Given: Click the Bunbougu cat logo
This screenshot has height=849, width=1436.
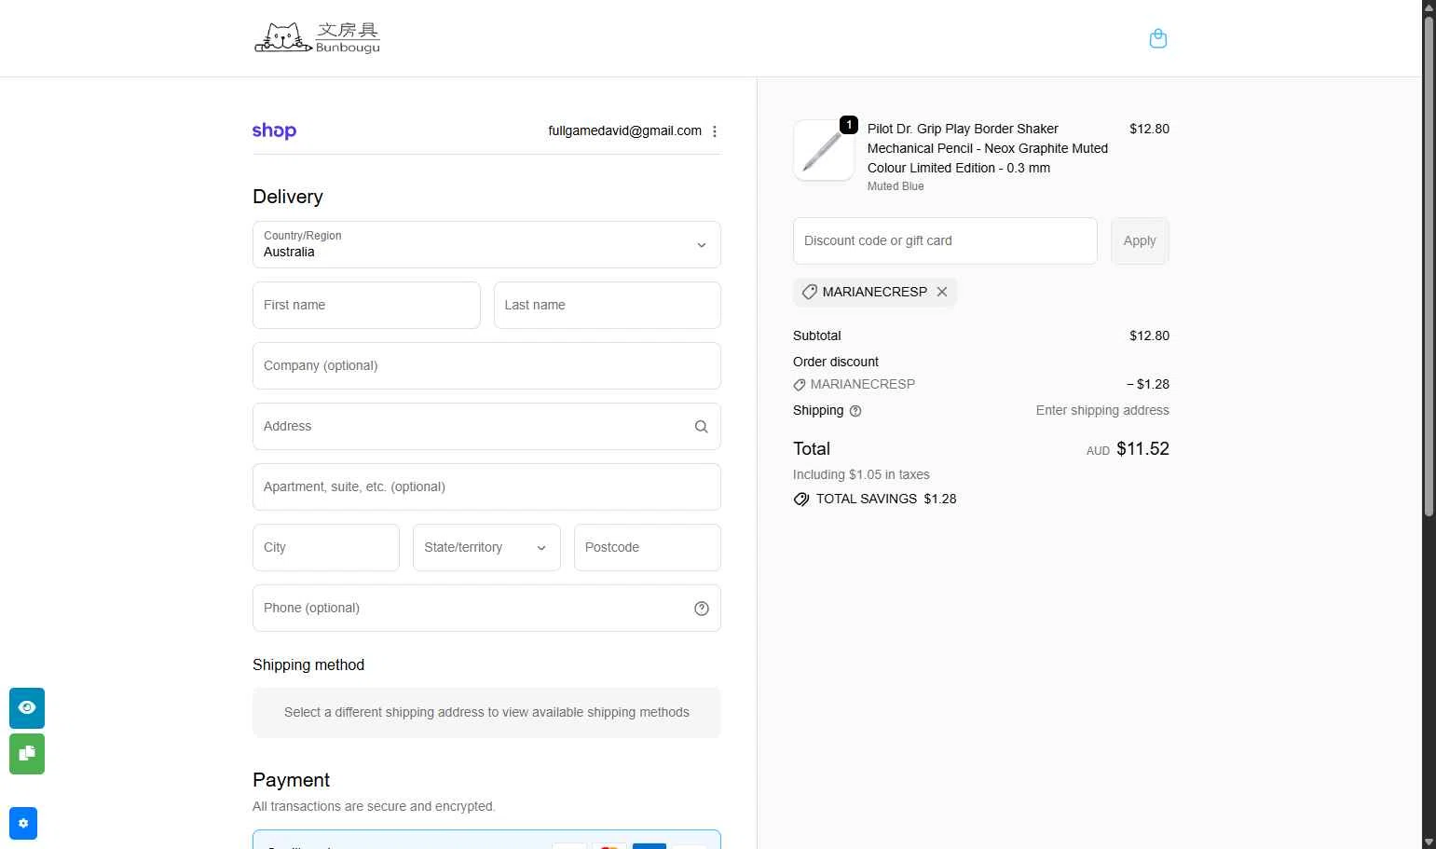Looking at the screenshot, I should pyautogui.click(x=318, y=38).
